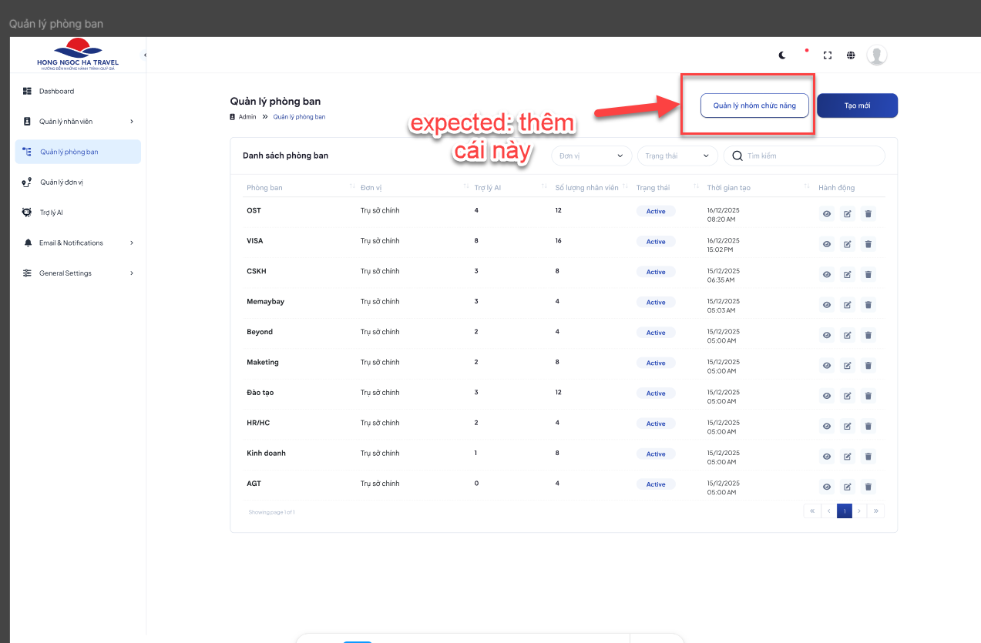
Task: Delete the CSKH department row
Action: (868, 275)
